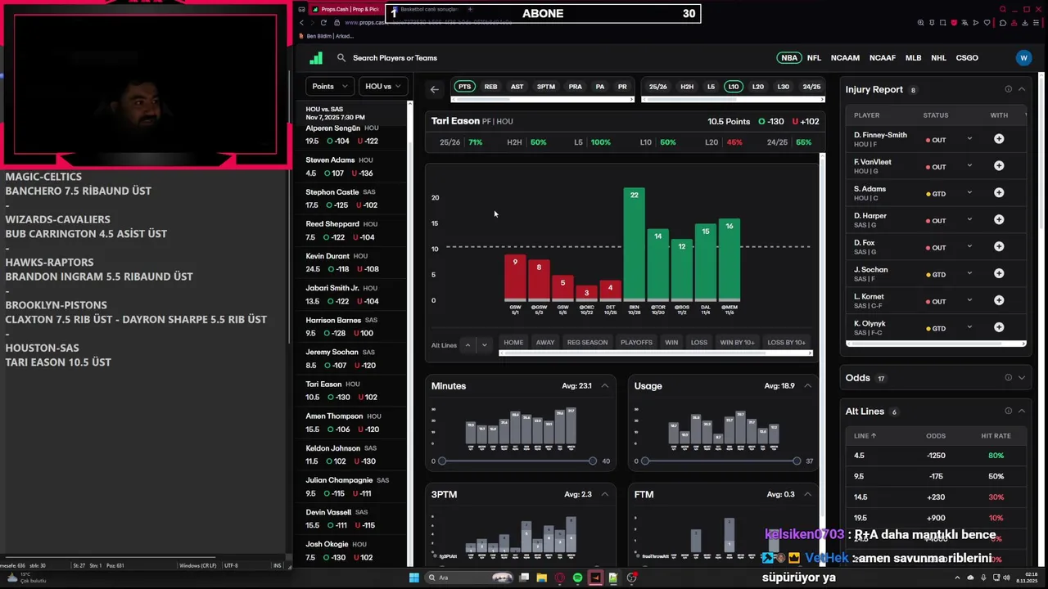
Task: Select the PTS stat filter
Action: click(x=464, y=87)
